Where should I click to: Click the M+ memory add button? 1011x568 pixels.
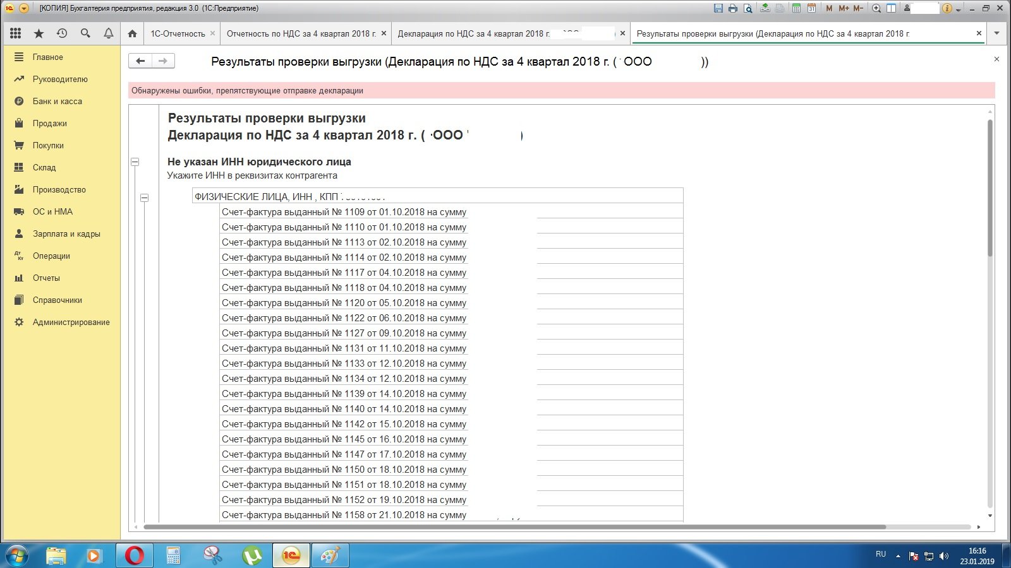[x=844, y=8]
